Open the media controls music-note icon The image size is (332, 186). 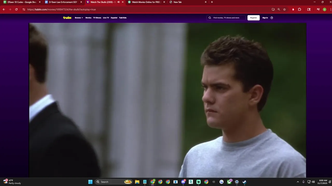318,9
